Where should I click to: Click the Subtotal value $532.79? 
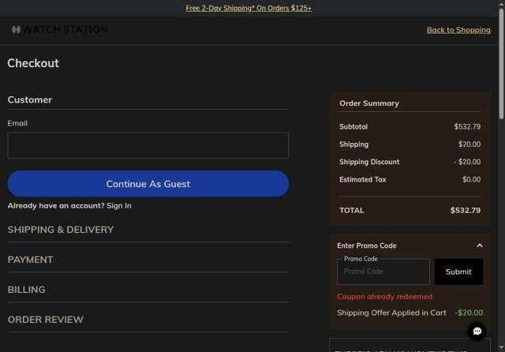pyautogui.click(x=467, y=126)
